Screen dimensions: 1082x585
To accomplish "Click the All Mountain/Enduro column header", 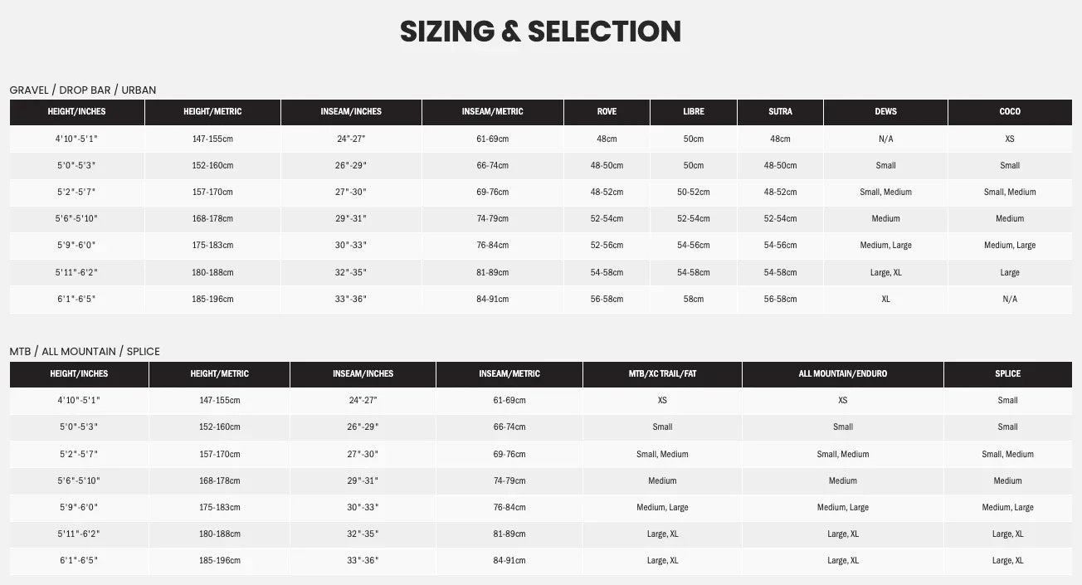I will tap(842, 374).
